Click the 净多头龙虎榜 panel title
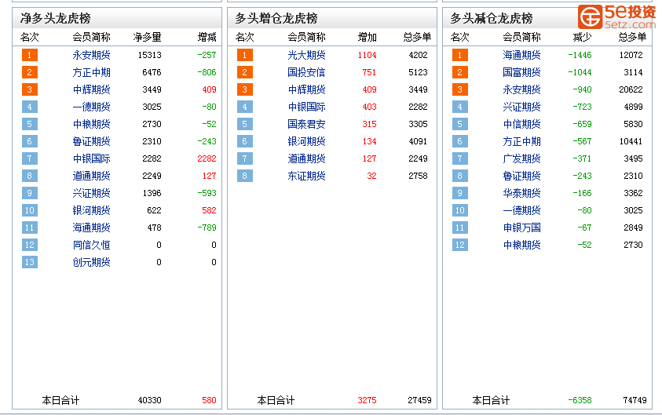 tap(55, 19)
